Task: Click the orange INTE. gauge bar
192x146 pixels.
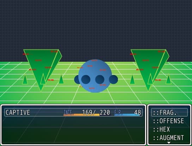Action: (x=82, y=115)
